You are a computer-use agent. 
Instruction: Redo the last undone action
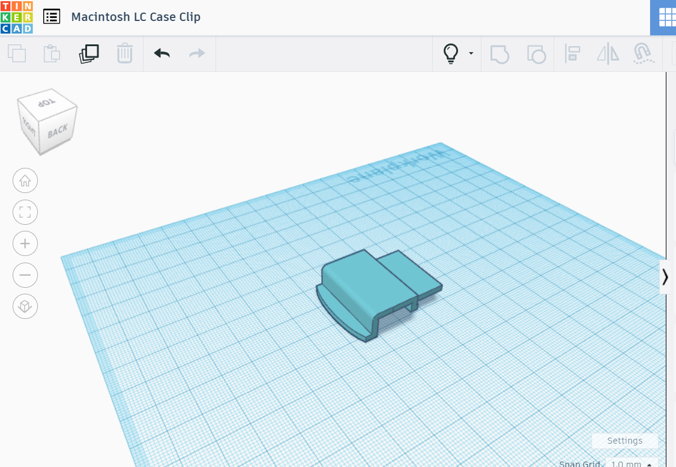(196, 53)
